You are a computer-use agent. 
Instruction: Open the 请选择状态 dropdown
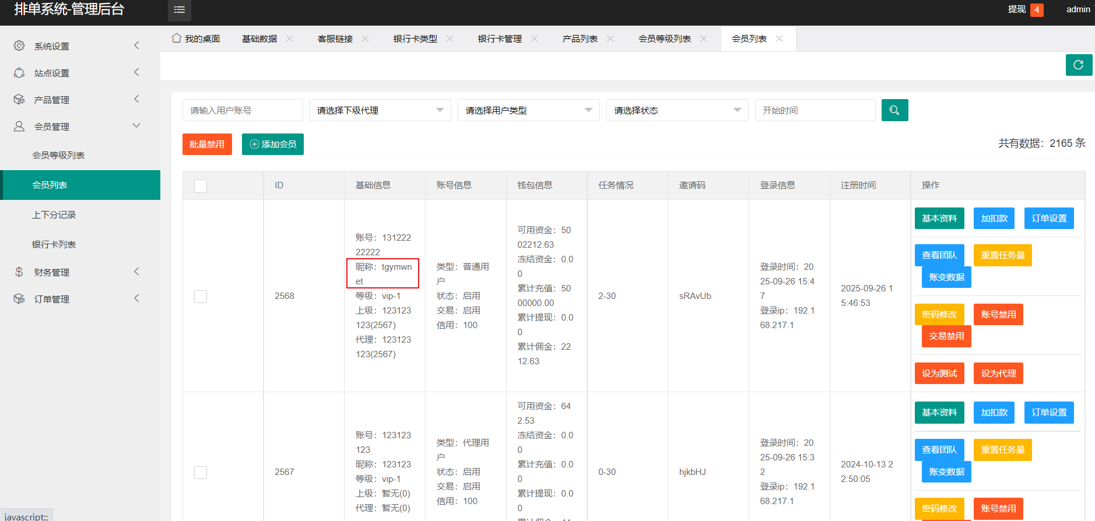click(x=677, y=110)
